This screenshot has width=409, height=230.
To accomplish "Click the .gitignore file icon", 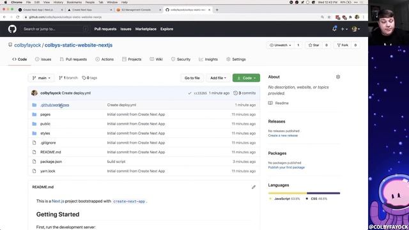I will coord(34,142).
